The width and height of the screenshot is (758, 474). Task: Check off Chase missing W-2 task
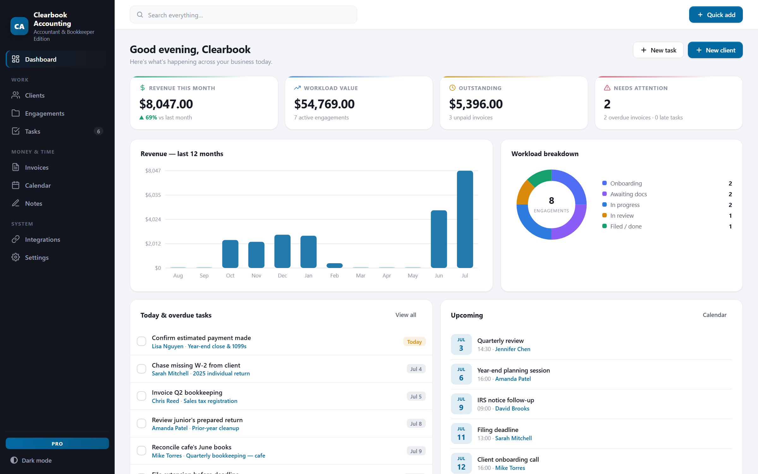tap(141, 369)
